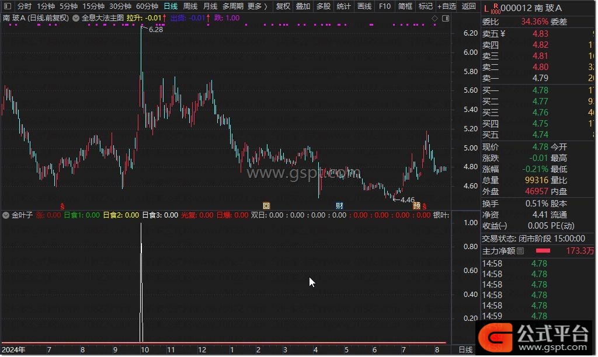Click the ¥ symbol beside 卖五
Screen dimensions: 598x357
[503, 34]
